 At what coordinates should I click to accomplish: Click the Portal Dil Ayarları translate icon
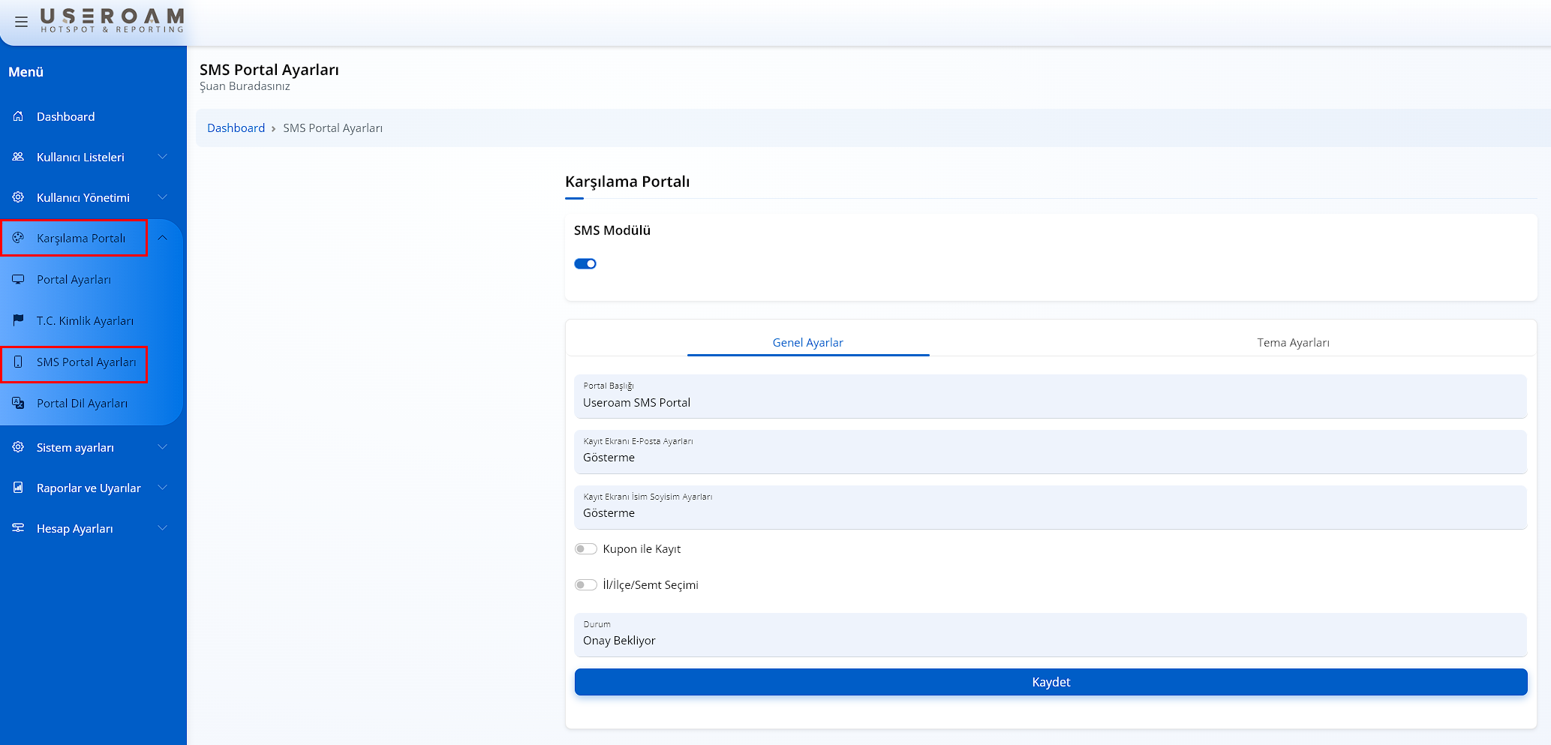click(x=18, y=403)
